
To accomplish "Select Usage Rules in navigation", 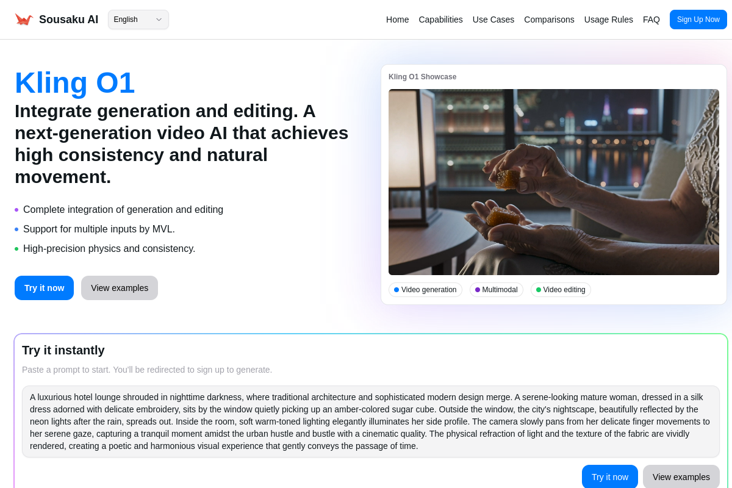I will (x=608, y=20).
